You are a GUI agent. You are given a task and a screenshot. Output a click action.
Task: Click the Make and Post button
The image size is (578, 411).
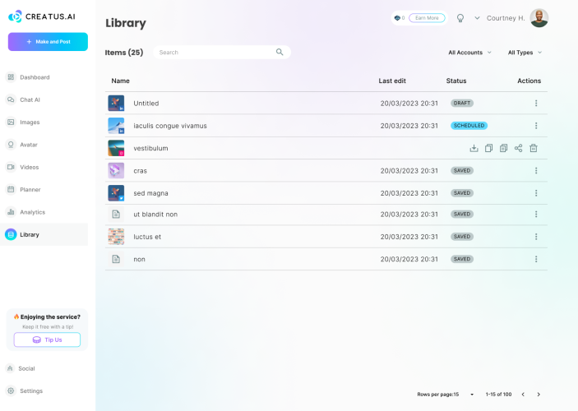[48, 42]
